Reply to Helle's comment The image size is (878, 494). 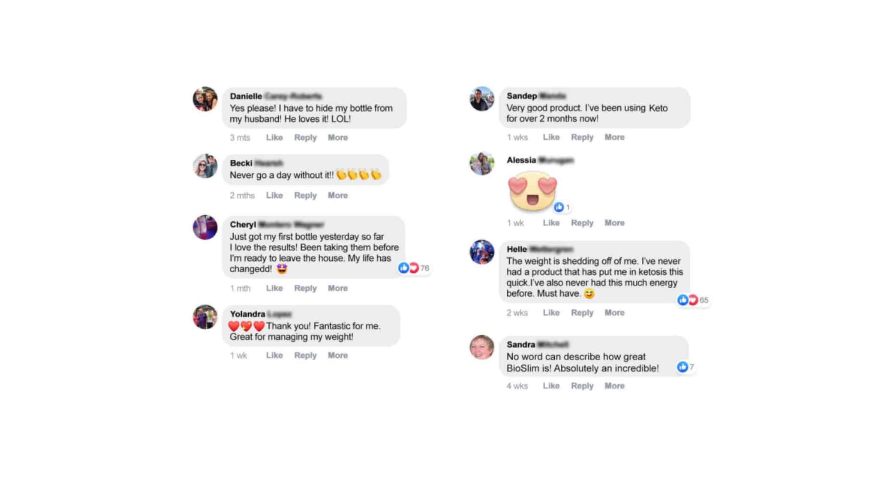click(582, 312)
